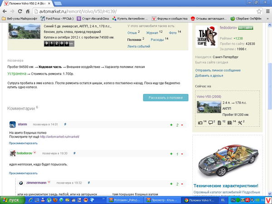Screen dimensions: 272x204
Task: Open the Ford Focus - FFClub bookmark
Action: [57, 19]
